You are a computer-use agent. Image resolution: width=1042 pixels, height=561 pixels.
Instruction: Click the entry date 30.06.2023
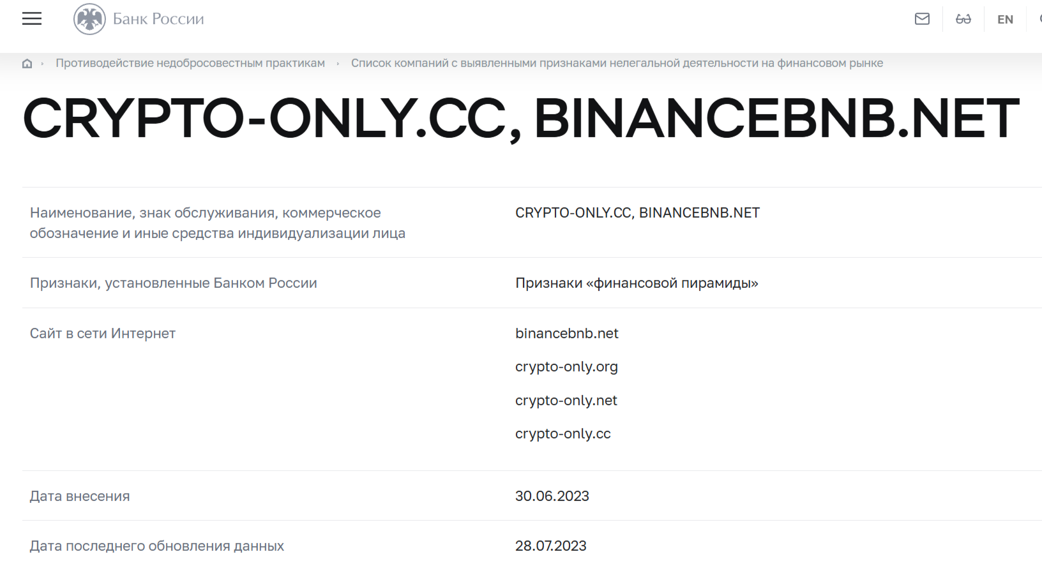[x=552, y=496]
